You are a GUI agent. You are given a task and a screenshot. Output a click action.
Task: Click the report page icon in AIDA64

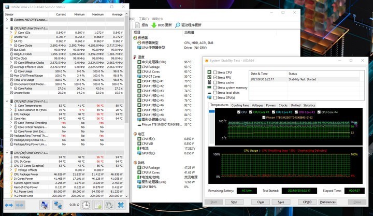tap(137, 25)
